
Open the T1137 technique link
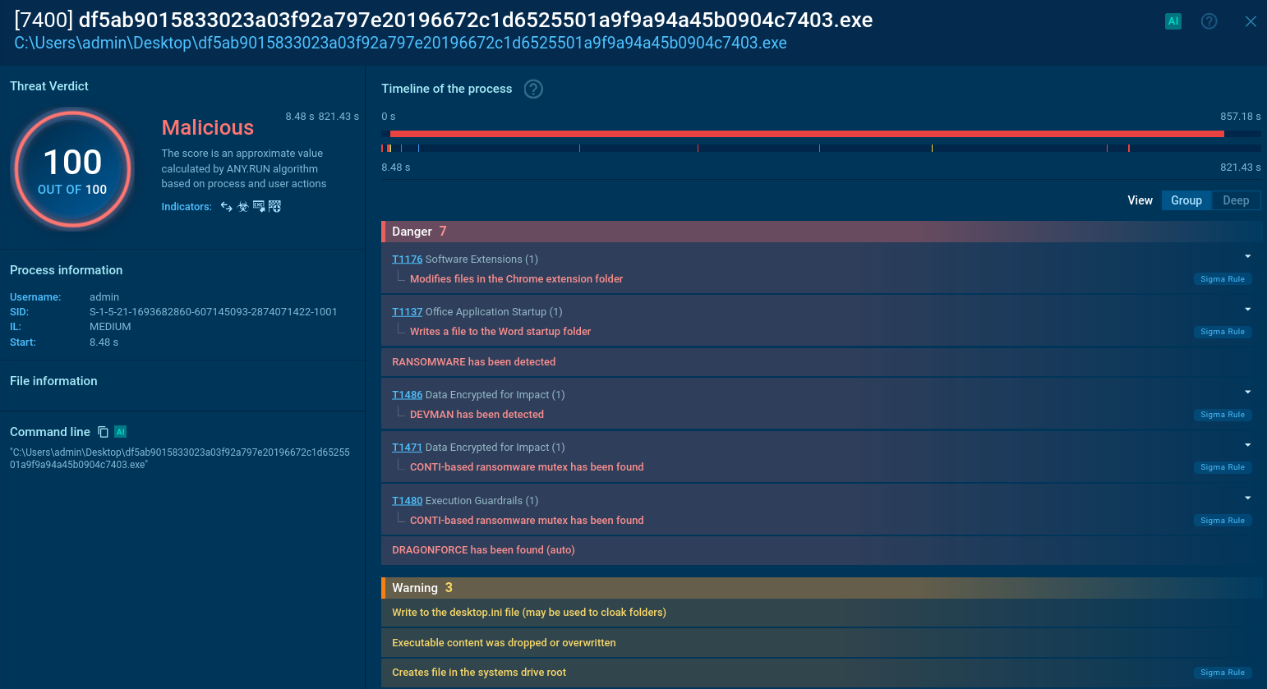[x=407, y=312]
